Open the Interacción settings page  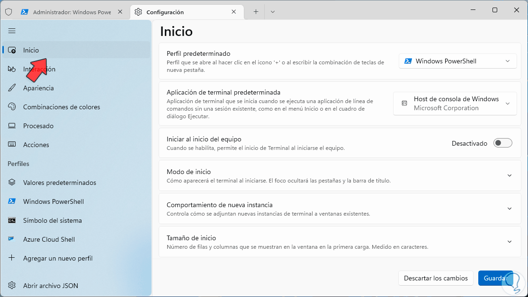[39, 69]
